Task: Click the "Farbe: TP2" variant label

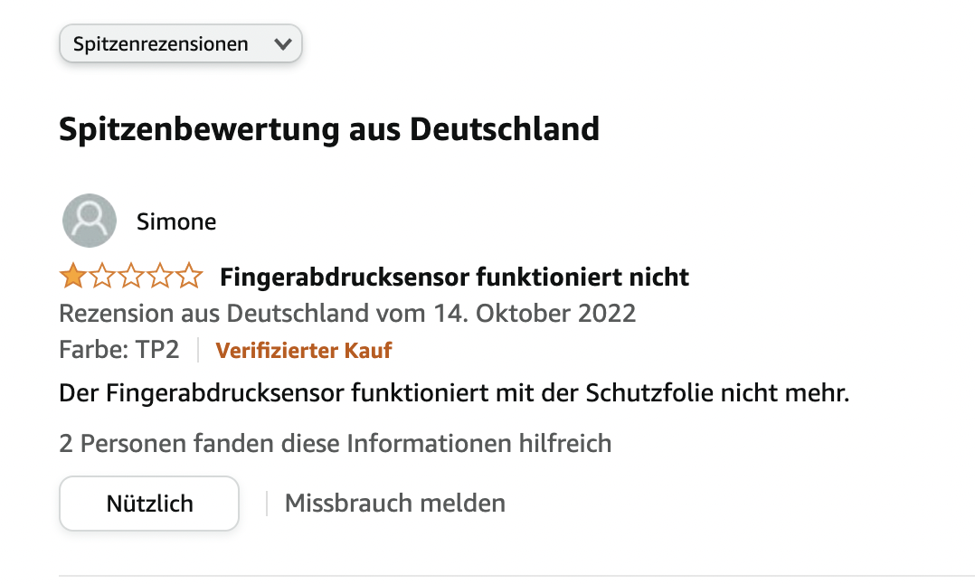Action: coord(119,350)
